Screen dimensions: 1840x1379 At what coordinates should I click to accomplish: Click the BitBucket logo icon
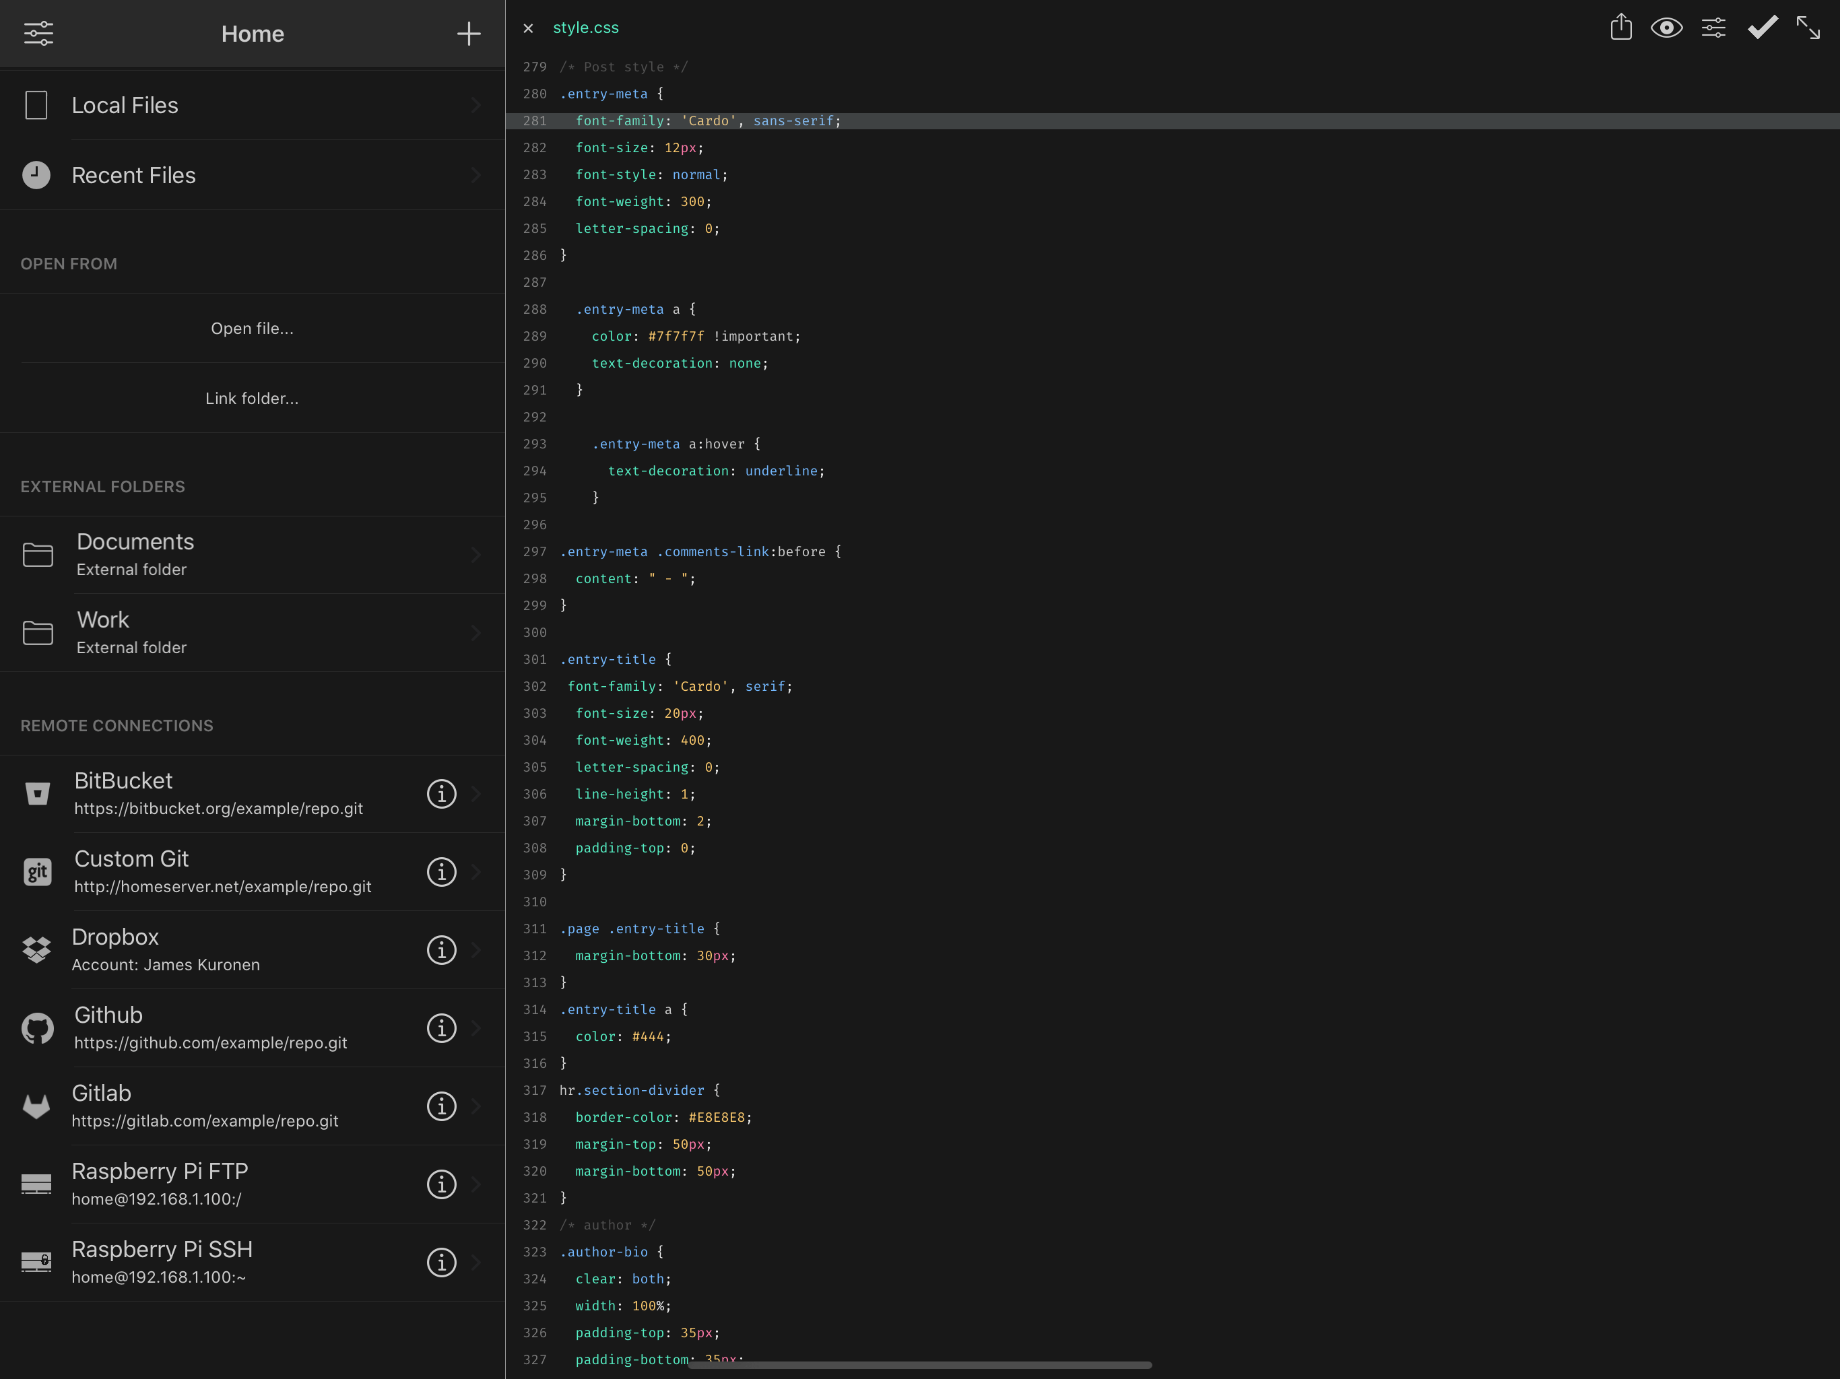[38, 793]
